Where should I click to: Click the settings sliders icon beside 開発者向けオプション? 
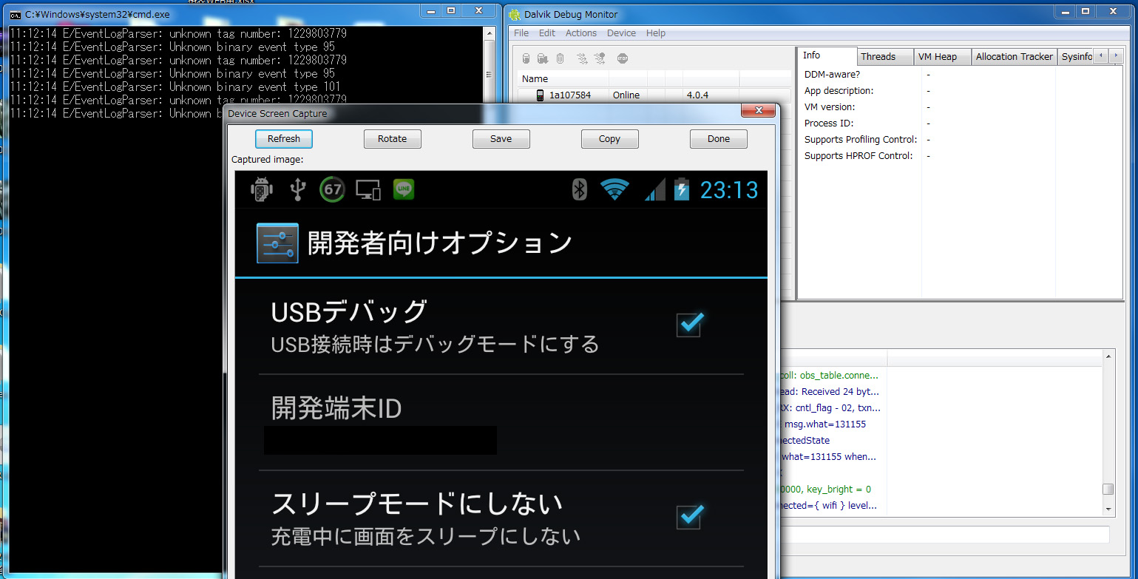[x=277, y=243]
